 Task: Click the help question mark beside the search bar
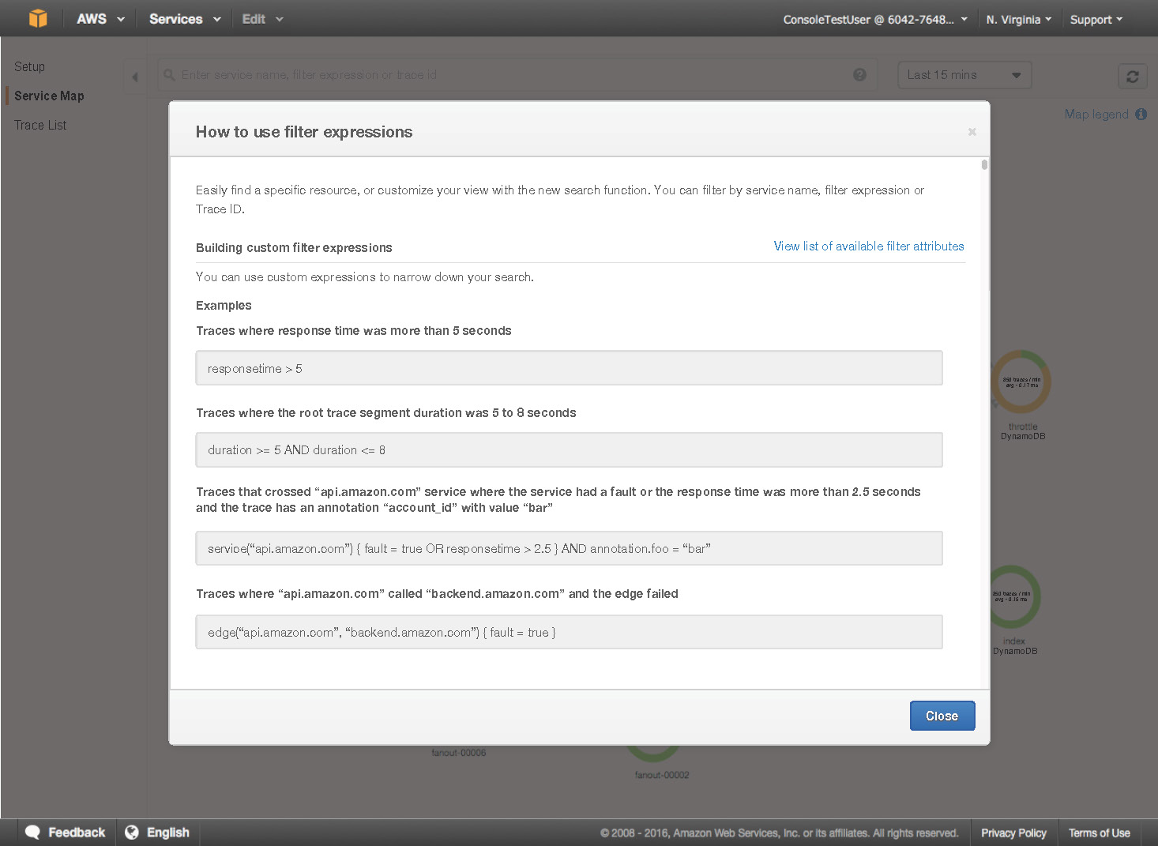click(859, 74)
